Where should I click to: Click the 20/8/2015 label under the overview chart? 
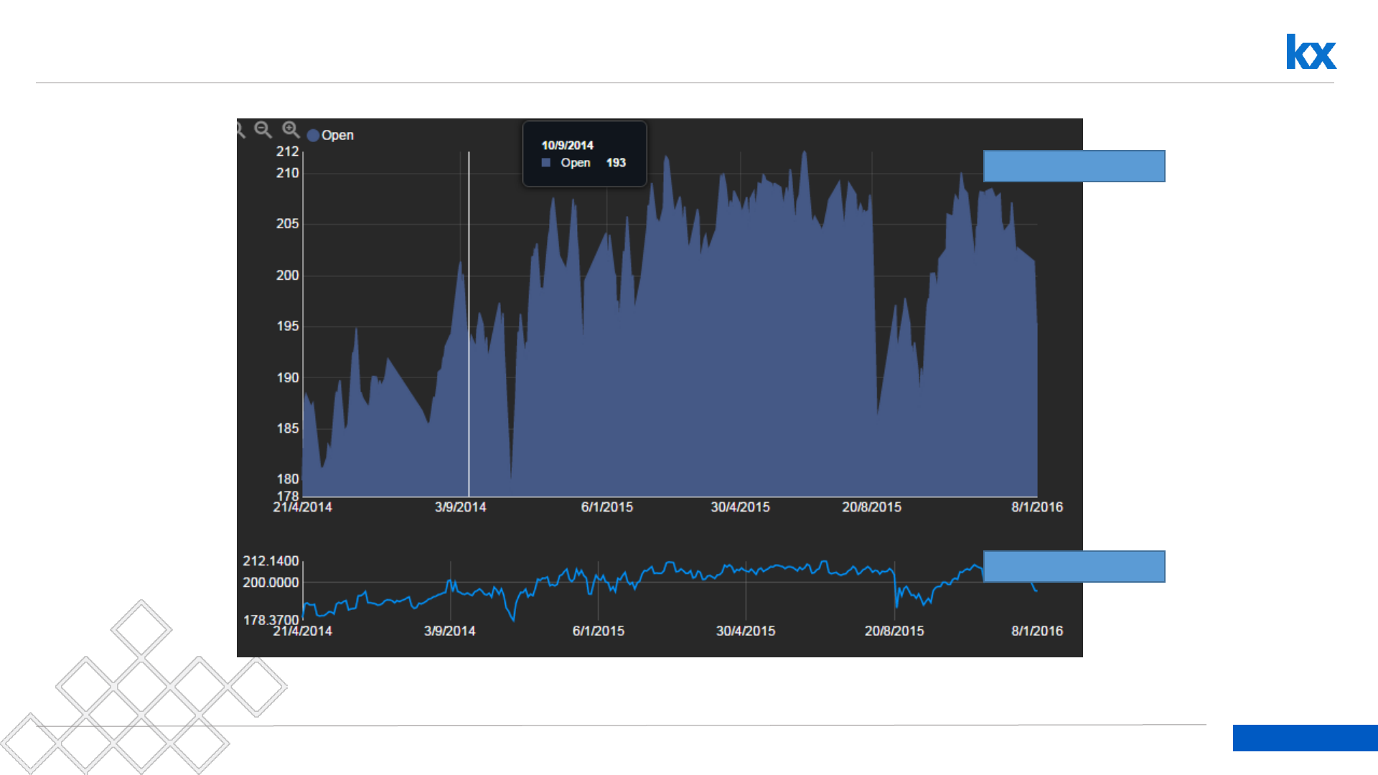[894, 631]
